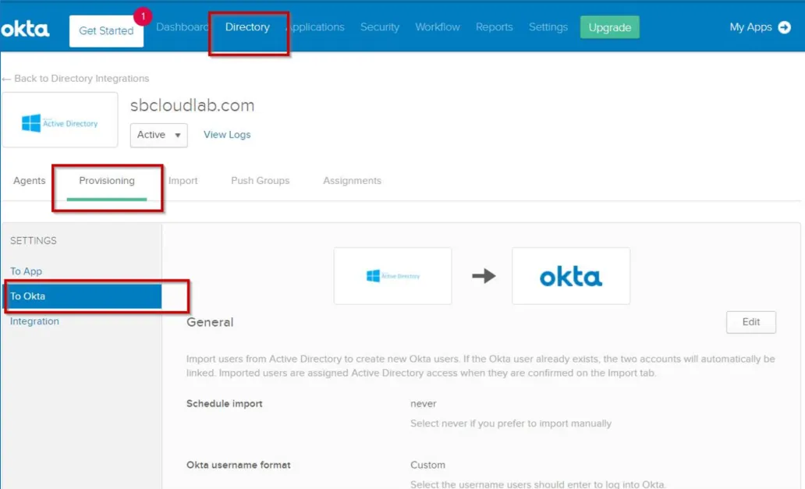Click the My Apps arrow icon

point(785,27)
